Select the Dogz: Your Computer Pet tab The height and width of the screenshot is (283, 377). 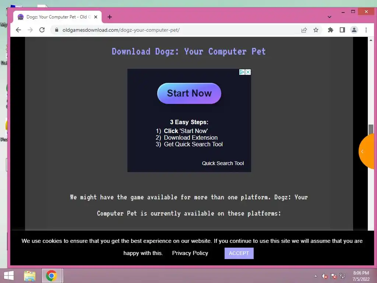pyautogui.click(x=58, y=17)
